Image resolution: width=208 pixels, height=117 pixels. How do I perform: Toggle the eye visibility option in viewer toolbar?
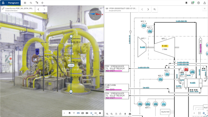95,113
